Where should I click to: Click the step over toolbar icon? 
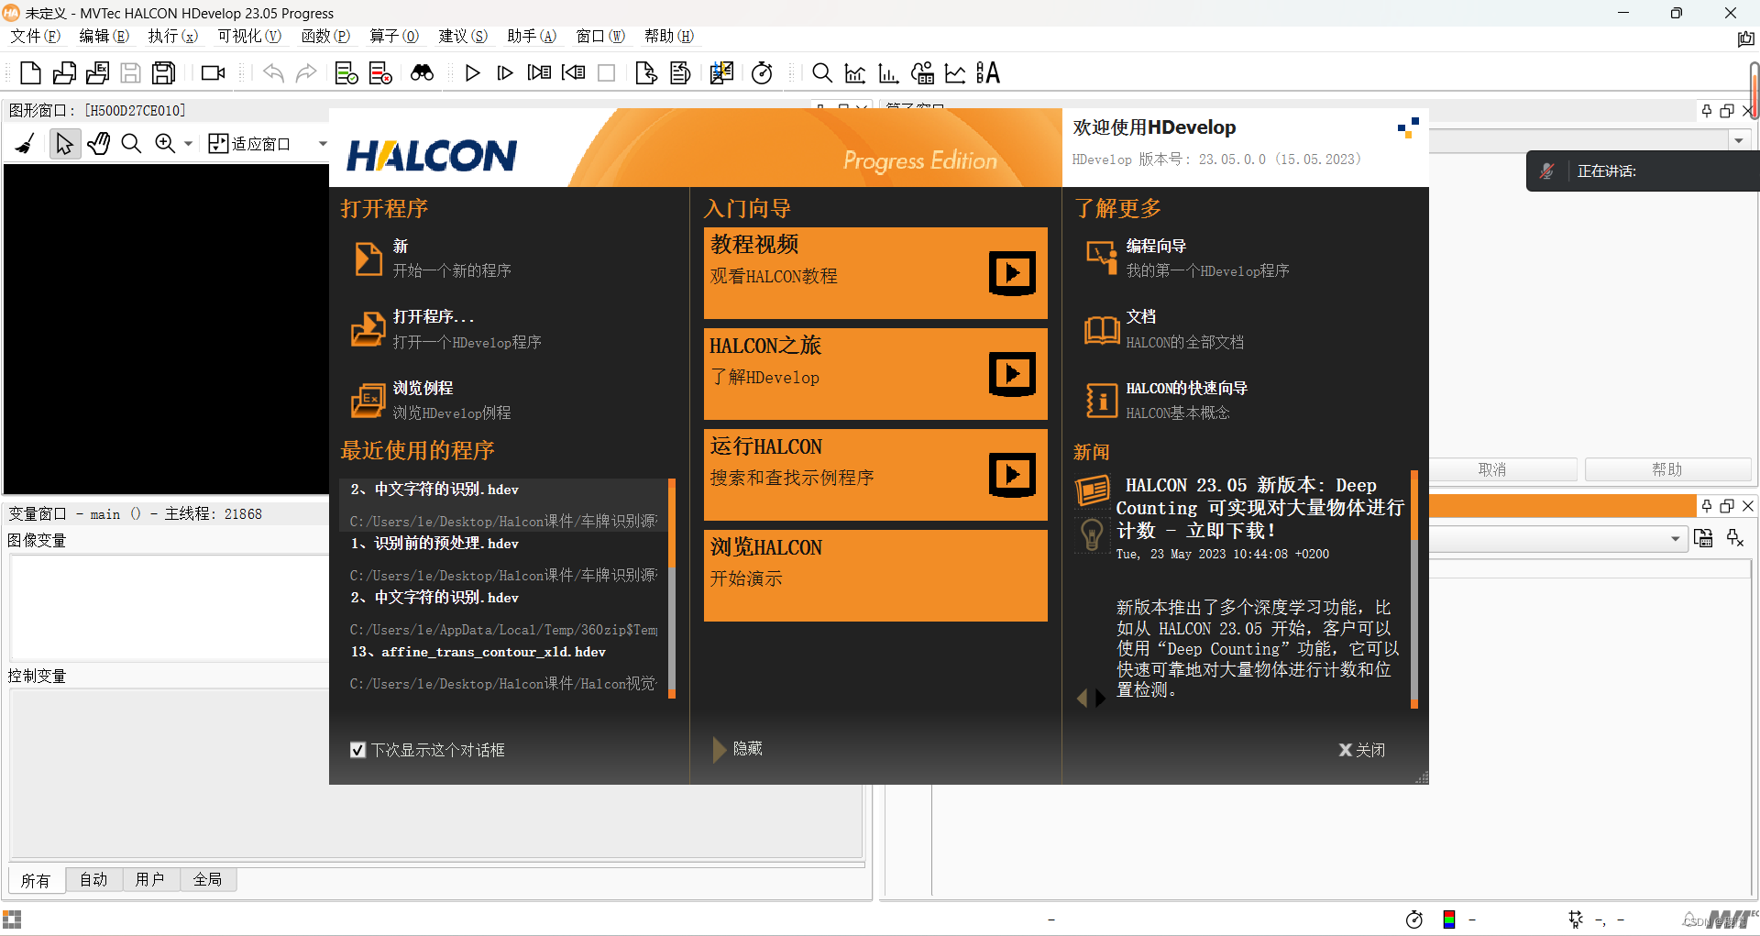click(505, 72)
